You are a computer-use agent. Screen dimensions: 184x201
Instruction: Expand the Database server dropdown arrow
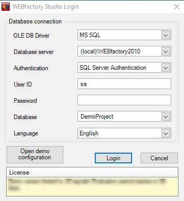(166, 51)
